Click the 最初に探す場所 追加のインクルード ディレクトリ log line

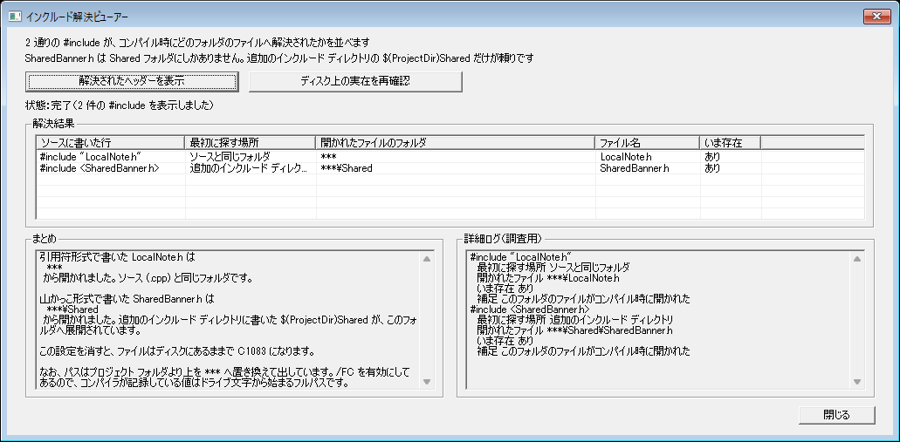(574, 320)
